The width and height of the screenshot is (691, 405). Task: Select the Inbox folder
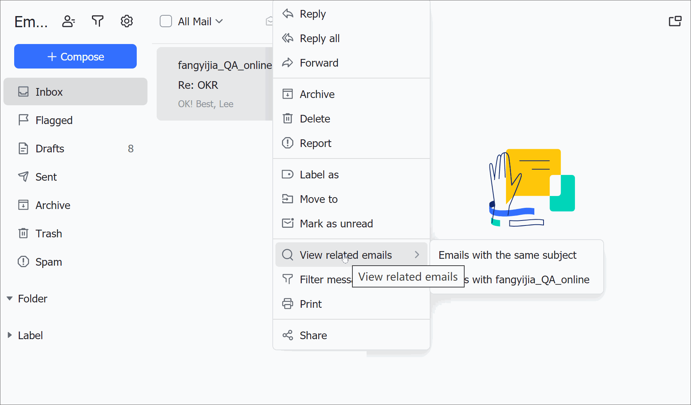coord(49,92)
